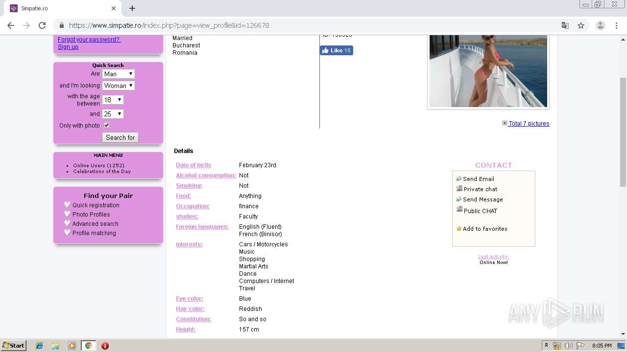This screenshot has width=627, height=352.
Task: Click the heart icon beside Photo Profiles
Action: click(67, 214)
